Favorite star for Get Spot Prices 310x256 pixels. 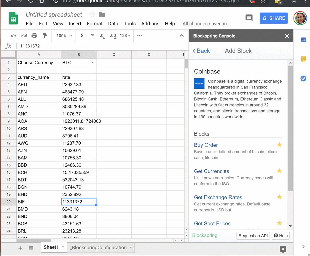[279, 223]
